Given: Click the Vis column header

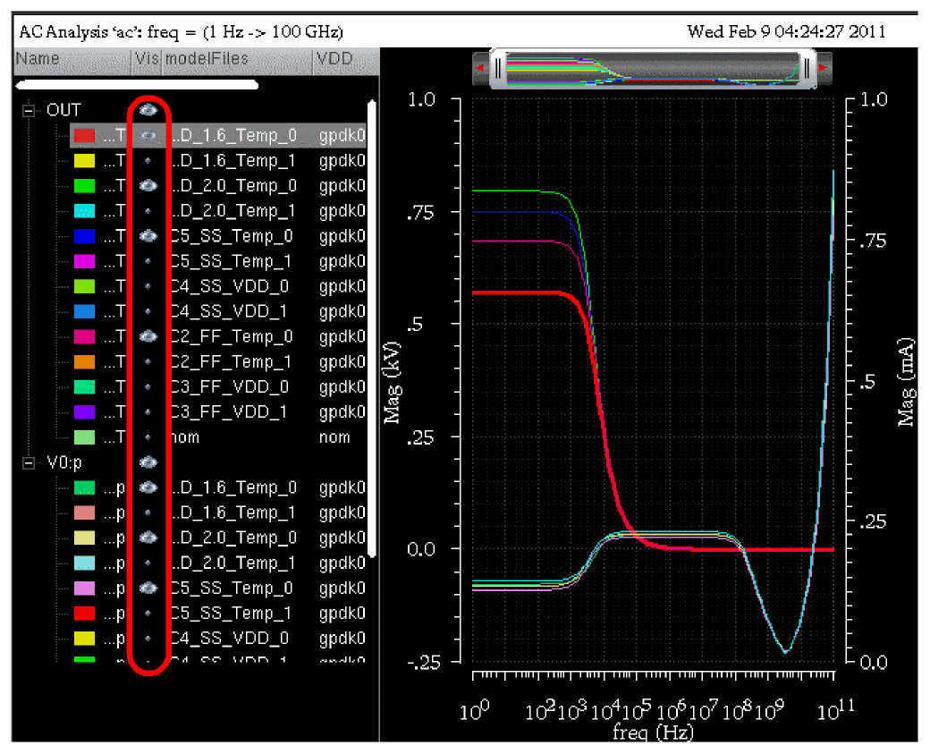Looking at the screenshot, I should pyautogui.click(x=146, y=59).
